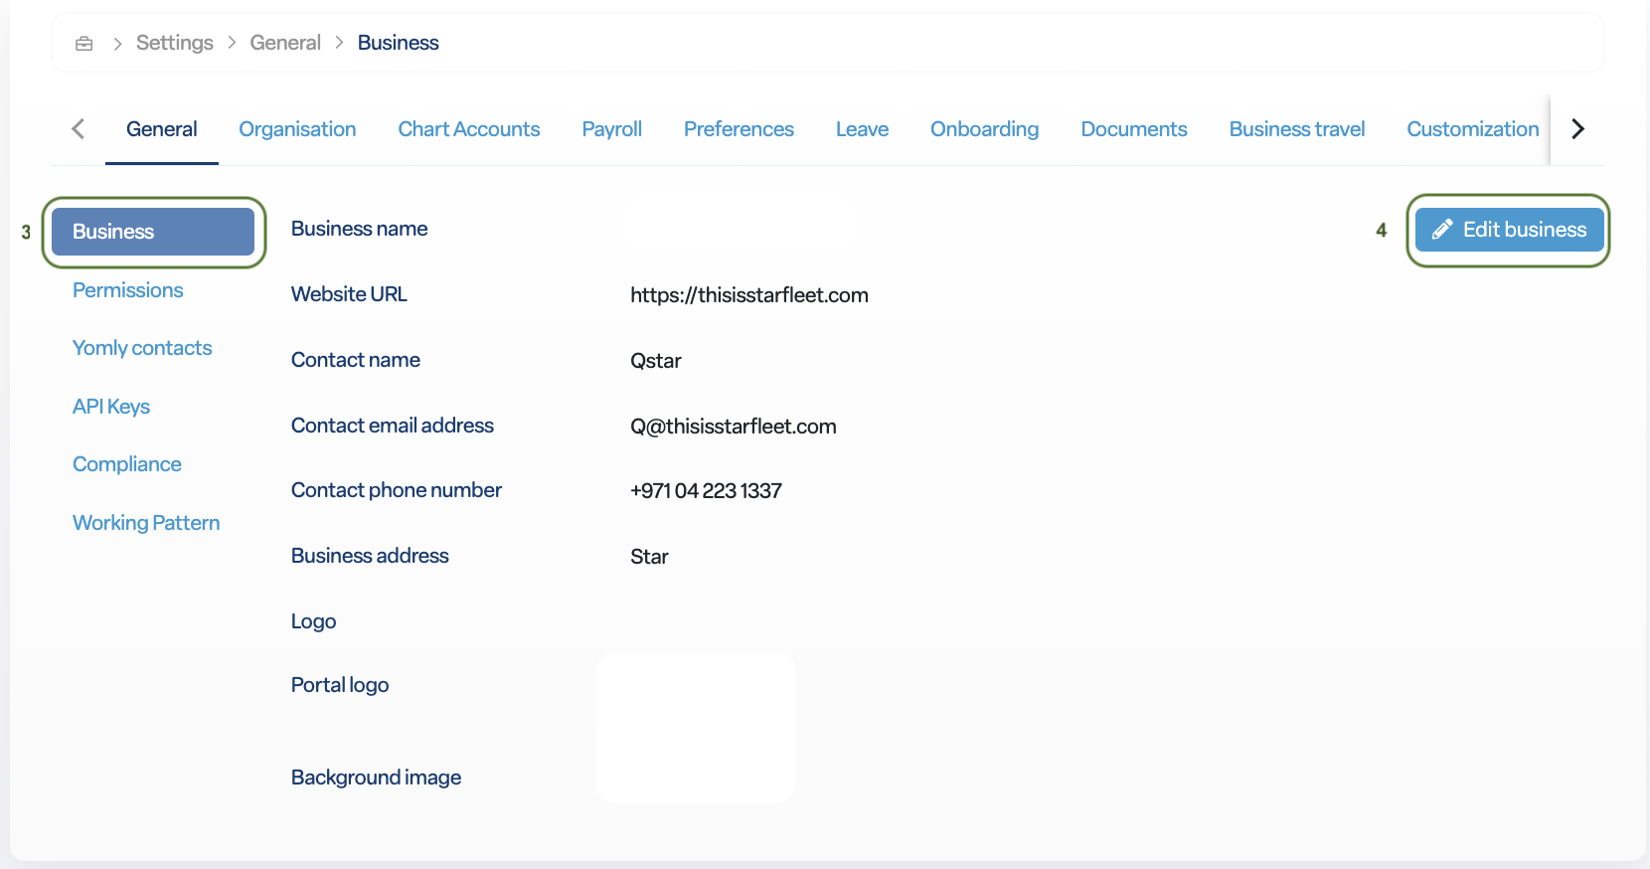Click the Settings breadcrumb link
The image size is (1650, 869).
click(x=175, y=43)
